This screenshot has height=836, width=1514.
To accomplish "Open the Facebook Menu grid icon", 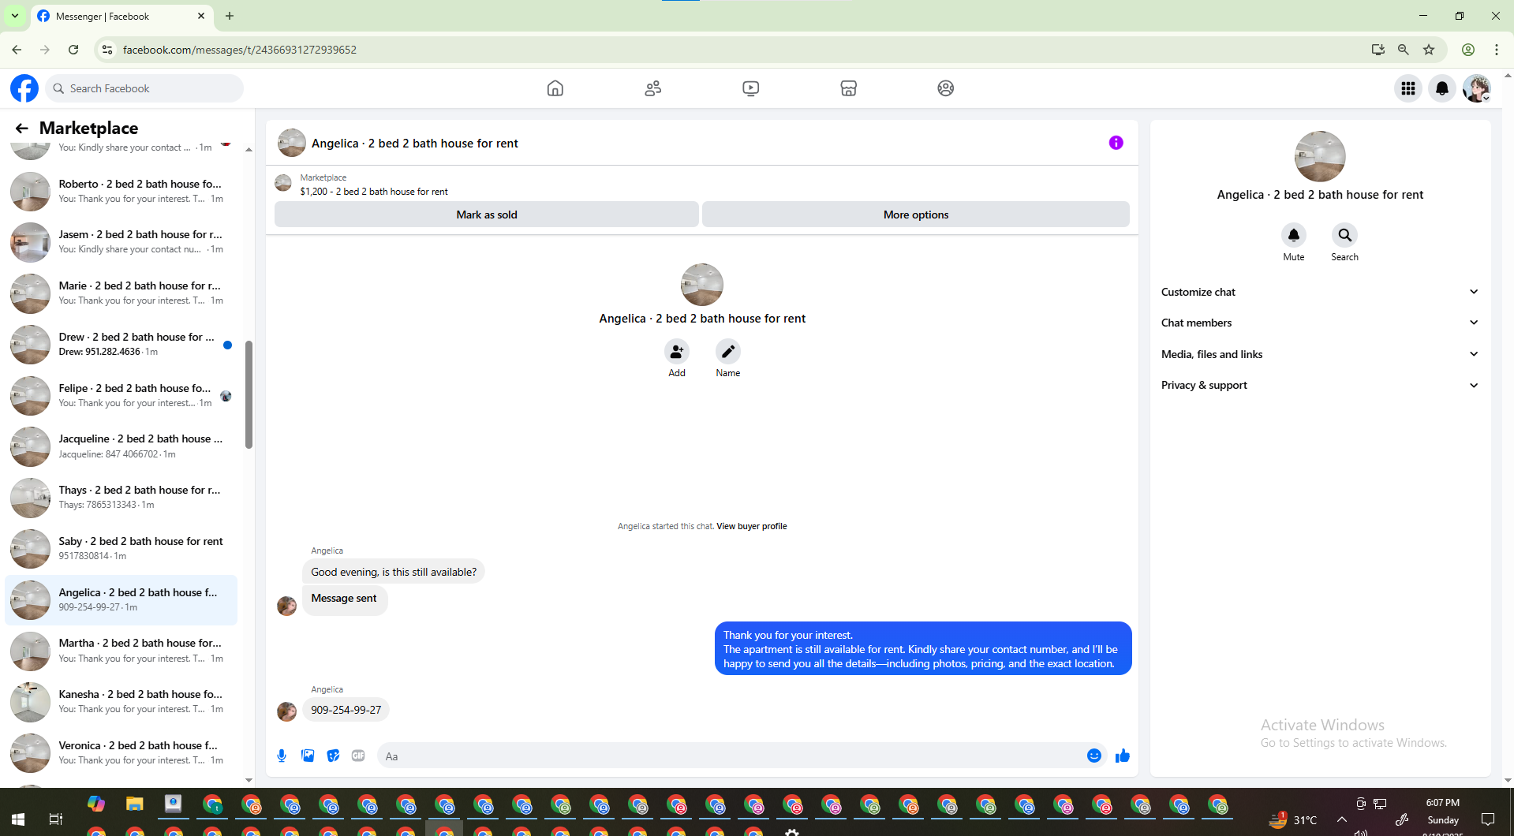I will click(1408, 88).
